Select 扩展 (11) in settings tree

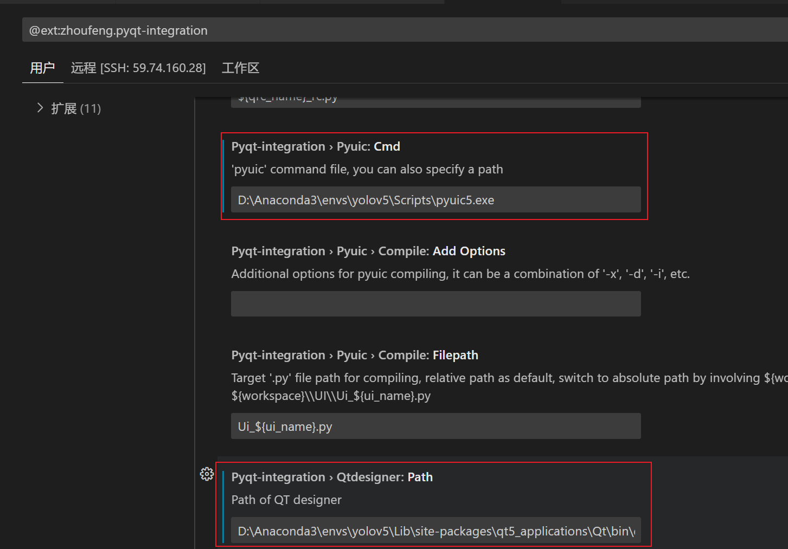(x=76, y=108)
